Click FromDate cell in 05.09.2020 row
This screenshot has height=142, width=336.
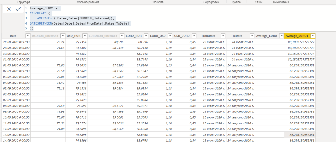coord(211,89)
